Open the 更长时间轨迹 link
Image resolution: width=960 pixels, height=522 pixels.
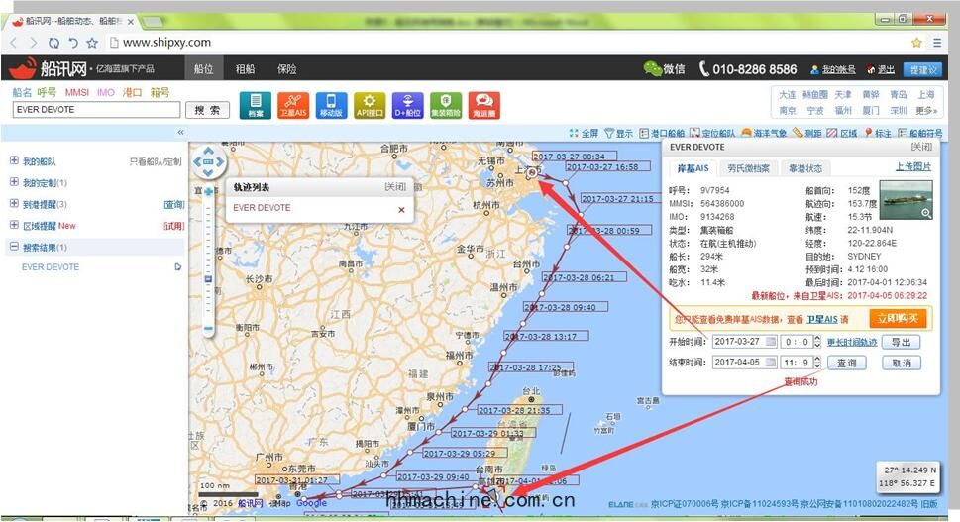[x=852, y=342]
